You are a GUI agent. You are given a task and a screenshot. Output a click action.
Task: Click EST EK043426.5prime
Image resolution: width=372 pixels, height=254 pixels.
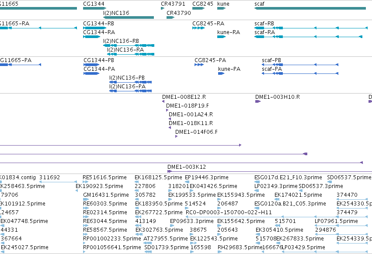[192, 191]
